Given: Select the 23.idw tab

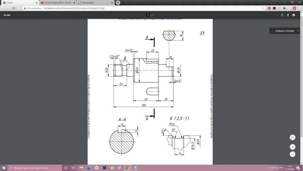Looking at the screenshot, I should point(19,3).
